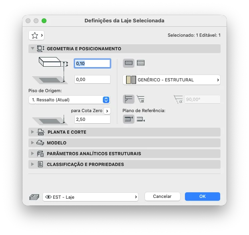
Task: Expand the Planta e Corte panel
Action: point(32,132)
